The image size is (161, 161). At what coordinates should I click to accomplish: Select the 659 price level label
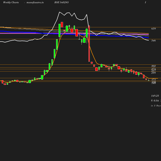(x=154, y=29)
